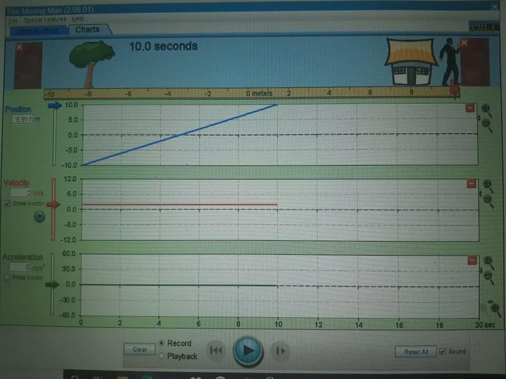This screenshot has height=379, width=506.
Task: Close the Position chart with red minus
Action: click(470, 108)
